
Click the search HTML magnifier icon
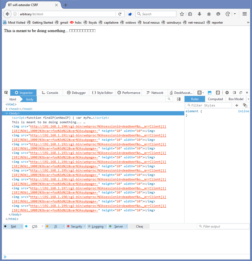[x=169, y=99]
